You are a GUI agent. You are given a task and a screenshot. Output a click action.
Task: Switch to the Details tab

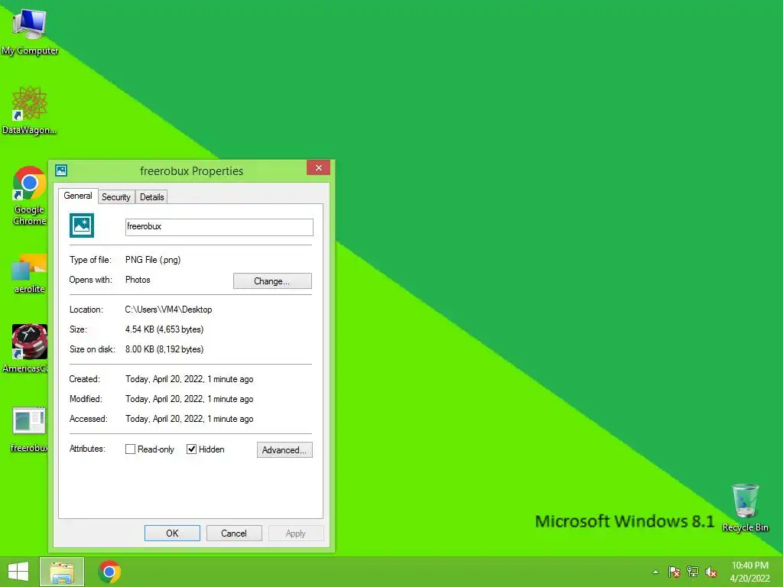pyautogui.click(x=152, y=197)
